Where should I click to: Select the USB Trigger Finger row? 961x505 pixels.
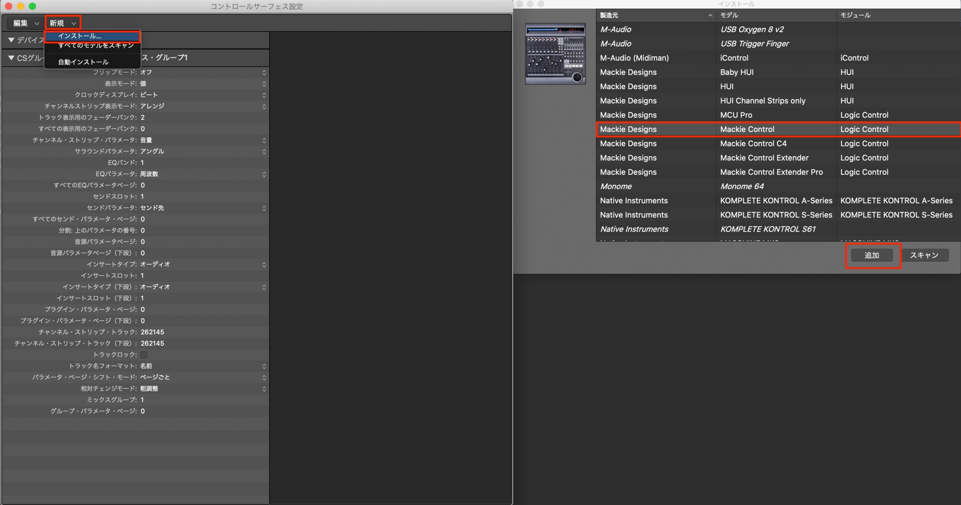click(778, 43)
